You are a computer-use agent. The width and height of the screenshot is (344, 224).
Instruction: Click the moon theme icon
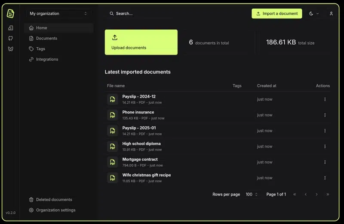coord(311,14)
